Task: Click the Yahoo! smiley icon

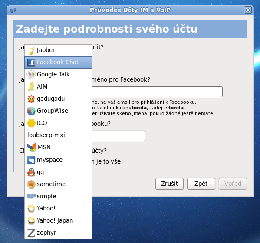Action: 31,209
